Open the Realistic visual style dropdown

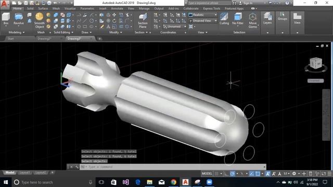203,15
